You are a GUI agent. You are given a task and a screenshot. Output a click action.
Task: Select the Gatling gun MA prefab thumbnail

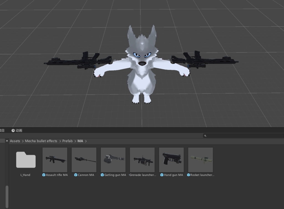[113, 160]
